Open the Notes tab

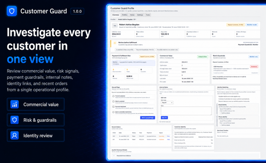[x=132, y=15]
